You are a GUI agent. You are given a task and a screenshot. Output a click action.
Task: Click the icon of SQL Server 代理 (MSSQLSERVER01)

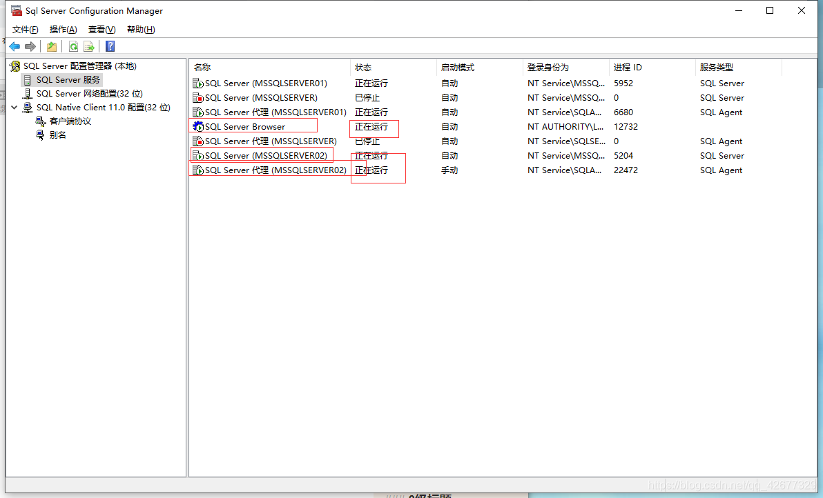pos(198,112)
